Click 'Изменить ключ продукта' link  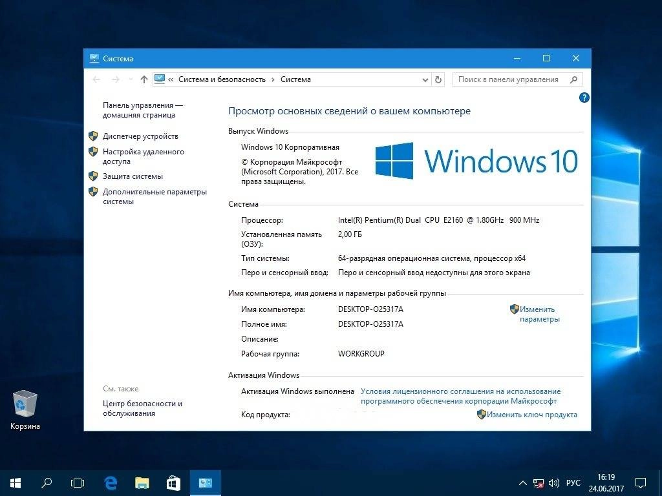(x=532, y=415)
